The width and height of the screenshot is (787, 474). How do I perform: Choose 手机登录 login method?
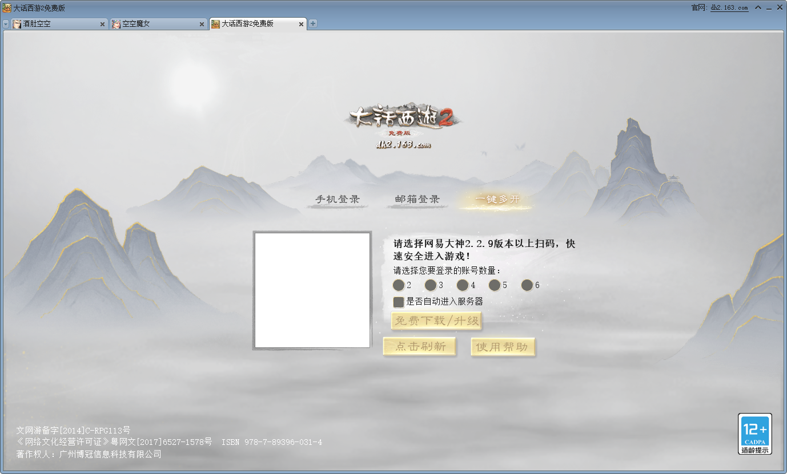[x=338, y=200]
